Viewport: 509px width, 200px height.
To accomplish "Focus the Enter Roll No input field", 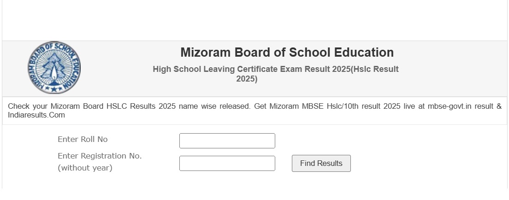I will pyautogui.click(x=227, y=141).
